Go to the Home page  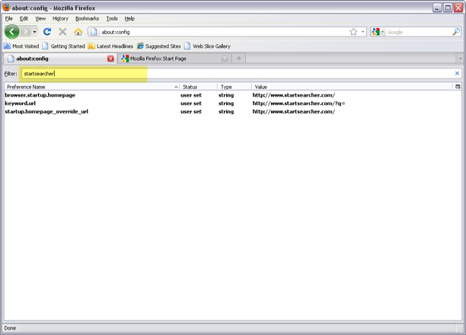pyautogui.click(x=78, y=31)
